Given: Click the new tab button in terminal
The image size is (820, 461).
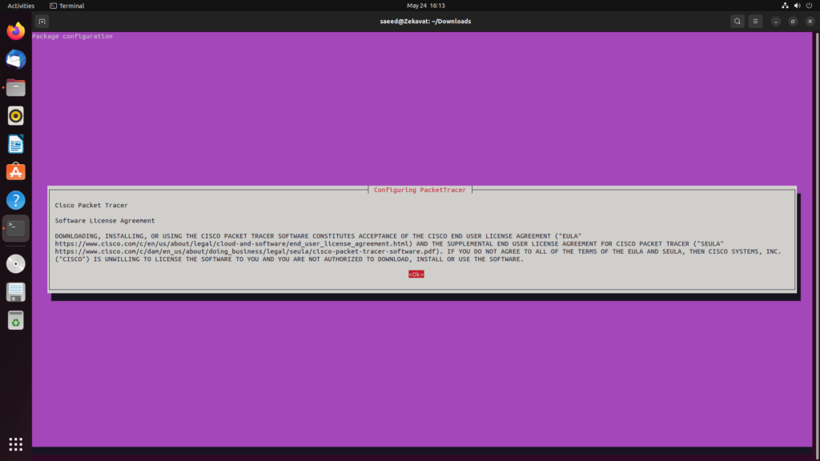Looking at the screenshot, I should (x=42, y=21).
